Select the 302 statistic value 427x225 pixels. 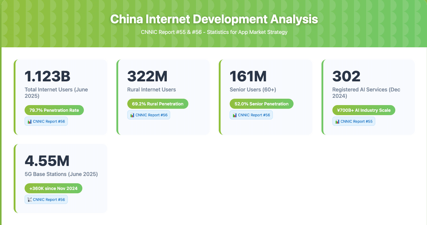click(347, 76)
